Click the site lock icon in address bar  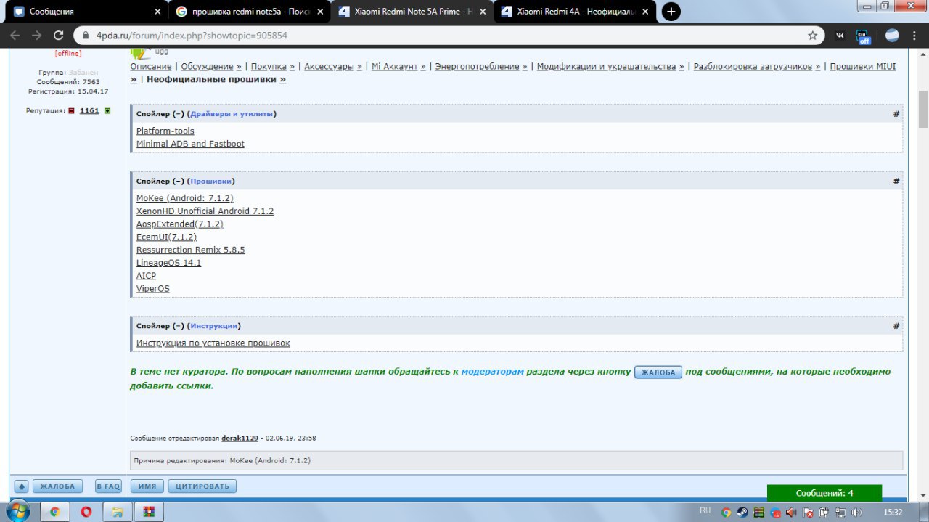point(84,35)
